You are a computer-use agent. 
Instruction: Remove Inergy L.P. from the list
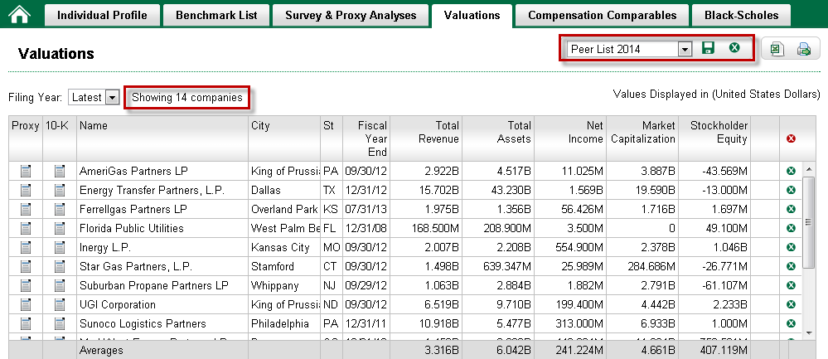[791, 247]
